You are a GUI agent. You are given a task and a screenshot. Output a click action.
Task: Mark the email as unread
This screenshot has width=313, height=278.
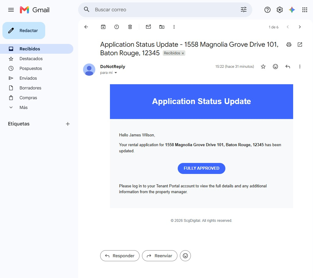coord(148,27)
